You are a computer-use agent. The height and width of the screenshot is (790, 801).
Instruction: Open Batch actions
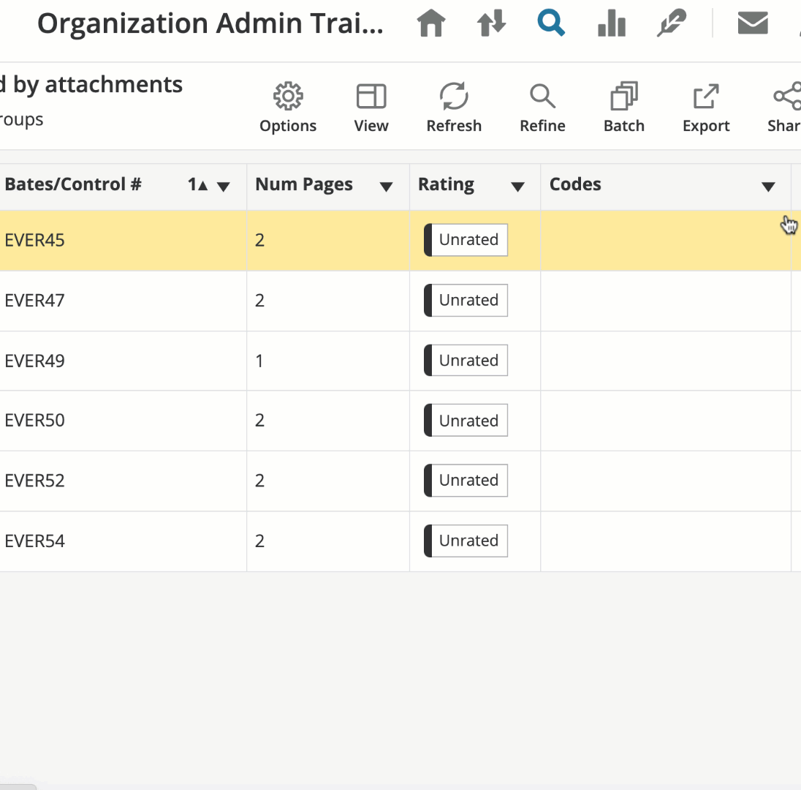pos(624,108)
